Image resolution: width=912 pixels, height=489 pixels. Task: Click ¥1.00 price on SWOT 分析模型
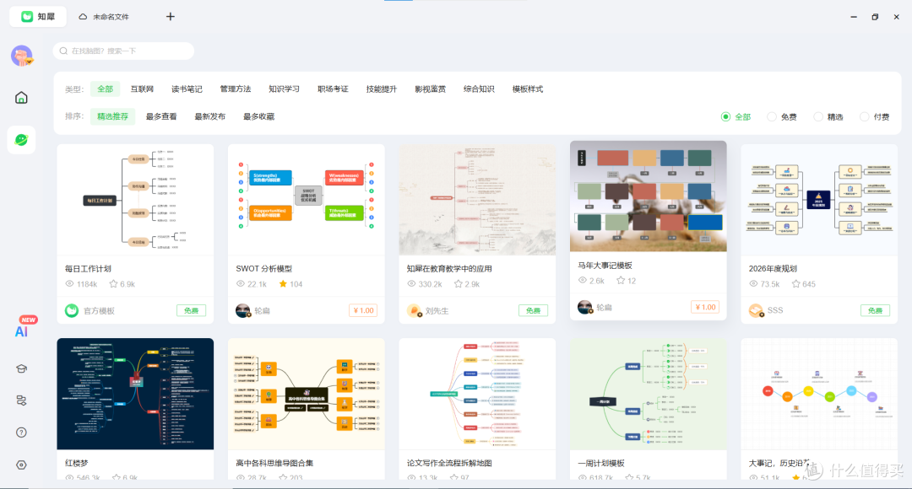tap(363, 311)
